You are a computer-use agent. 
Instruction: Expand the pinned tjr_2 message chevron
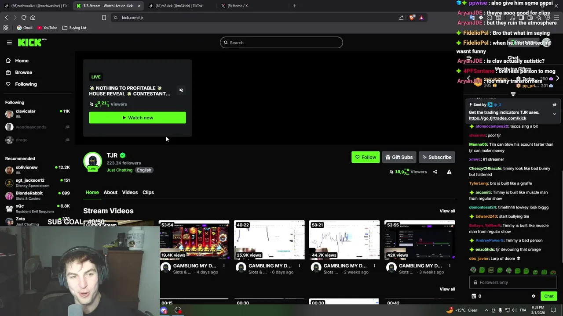554,114
